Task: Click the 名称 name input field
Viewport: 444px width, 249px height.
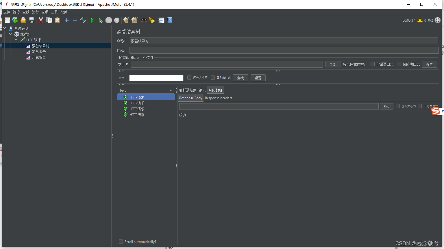Action: 284,41
